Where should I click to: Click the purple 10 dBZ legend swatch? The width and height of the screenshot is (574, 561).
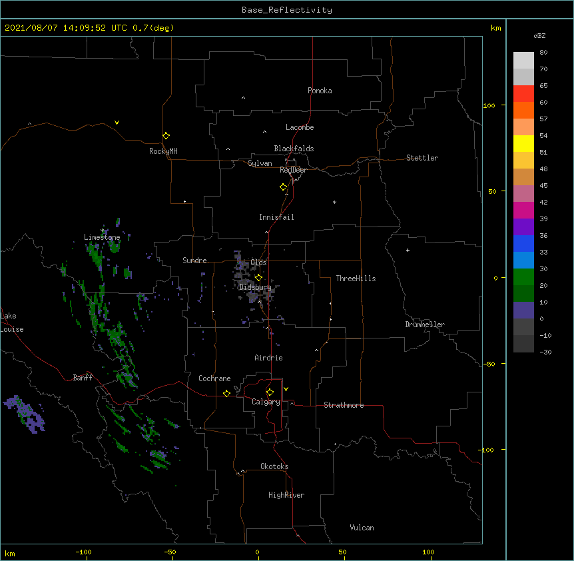coord(523,310)
